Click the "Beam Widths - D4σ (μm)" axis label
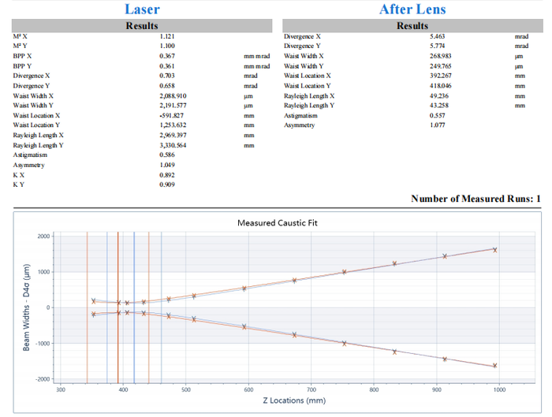Viewport: 552px width, 417px height. click(x=27, y=307)
